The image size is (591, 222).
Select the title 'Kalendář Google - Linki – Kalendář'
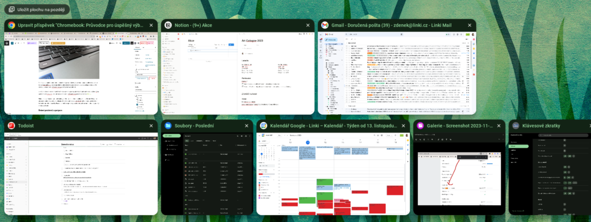[x=333, y=126]
